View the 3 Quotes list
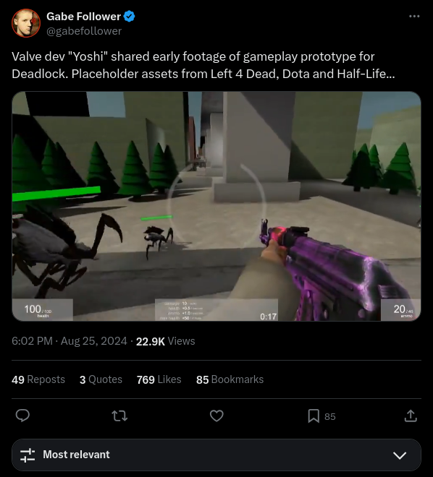This screenshot has height=477, width=433. [101, 379]
